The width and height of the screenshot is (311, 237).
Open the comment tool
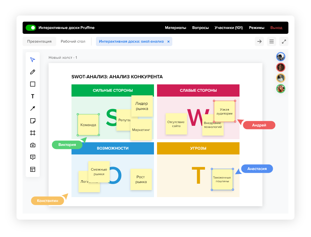(33, 157)
